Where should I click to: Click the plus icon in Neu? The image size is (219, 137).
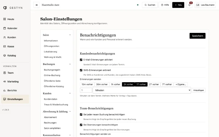(x=176, y=5)
